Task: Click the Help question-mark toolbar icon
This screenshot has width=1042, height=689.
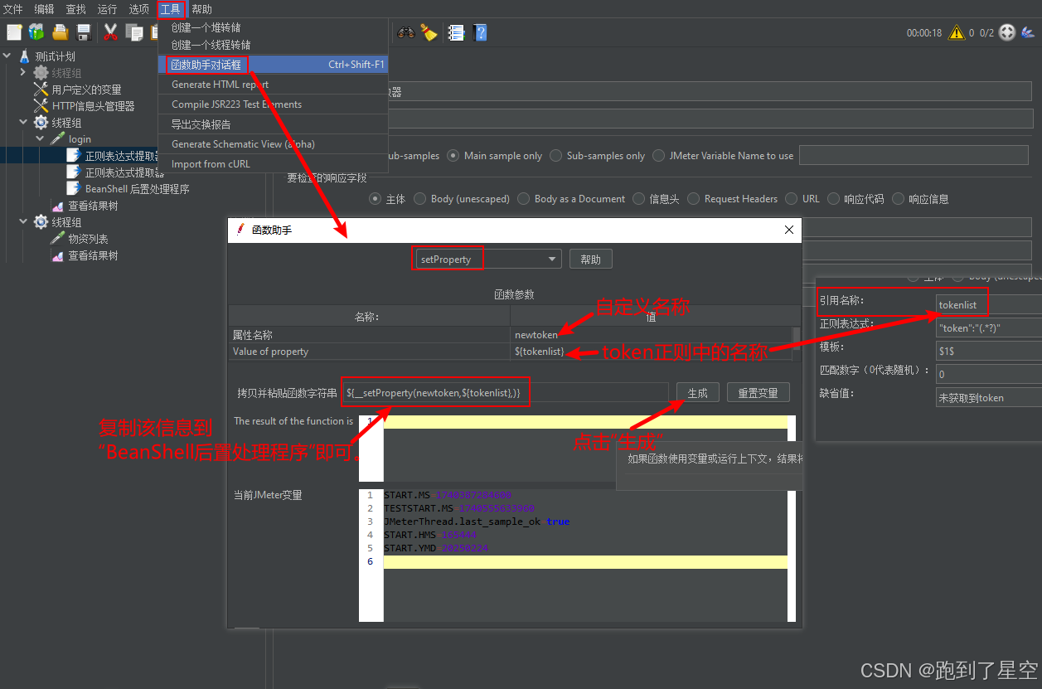Action: (480, 32)
